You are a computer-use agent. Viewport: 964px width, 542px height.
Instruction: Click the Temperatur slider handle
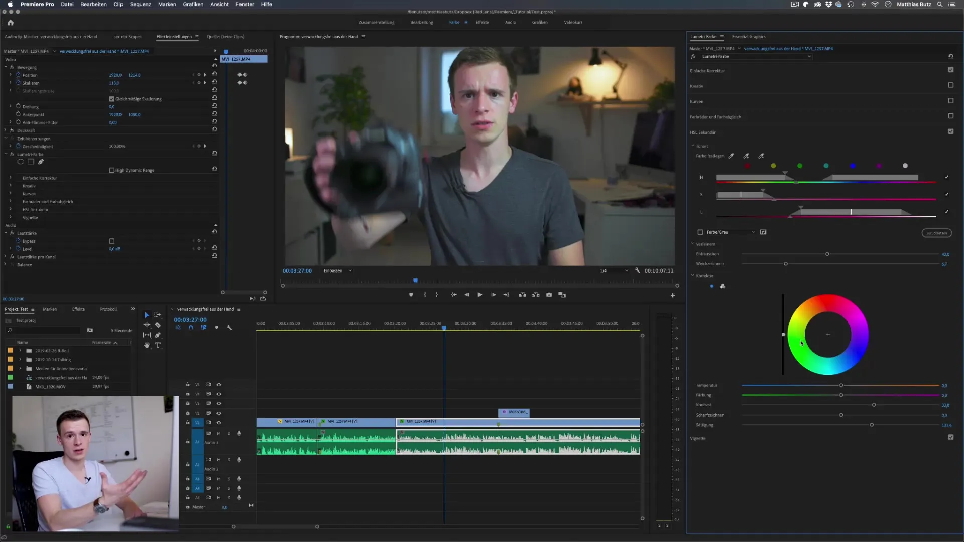coord(841,386)
